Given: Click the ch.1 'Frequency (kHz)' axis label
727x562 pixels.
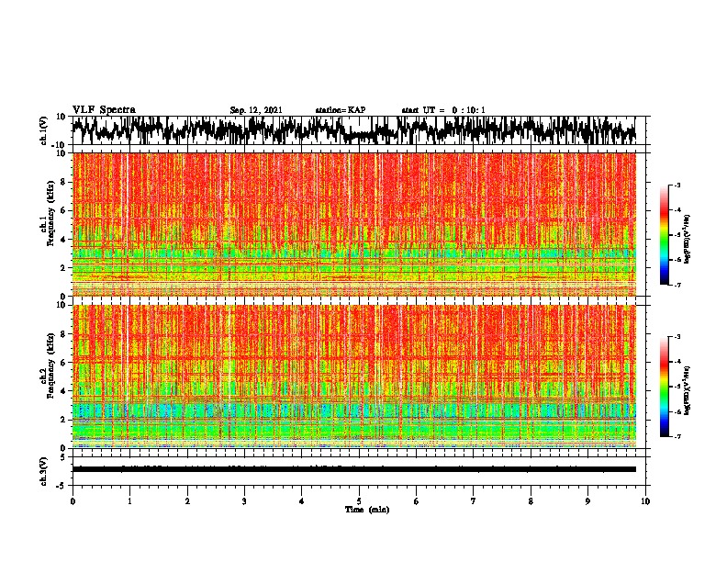Looking at the screenshot, I should pos(50,214).
